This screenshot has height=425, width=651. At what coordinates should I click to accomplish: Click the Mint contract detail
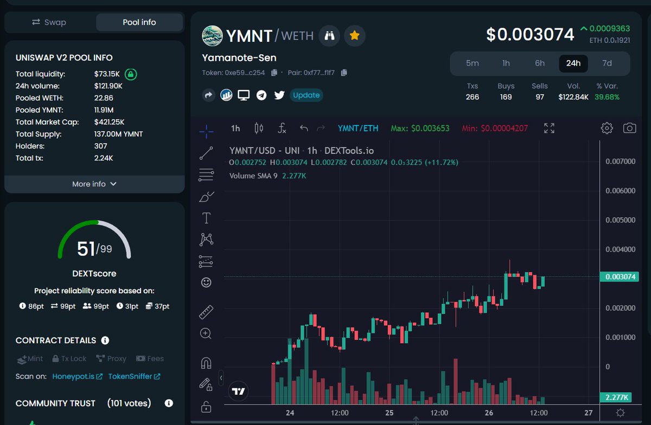tap(30, 359)
